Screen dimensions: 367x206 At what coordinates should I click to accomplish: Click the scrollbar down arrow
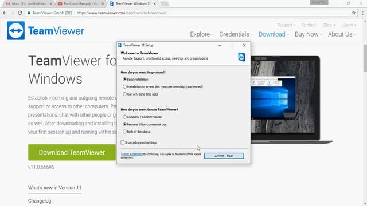(365, 204)
